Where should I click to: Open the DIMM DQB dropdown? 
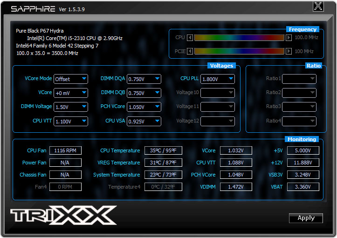point(144,93)
